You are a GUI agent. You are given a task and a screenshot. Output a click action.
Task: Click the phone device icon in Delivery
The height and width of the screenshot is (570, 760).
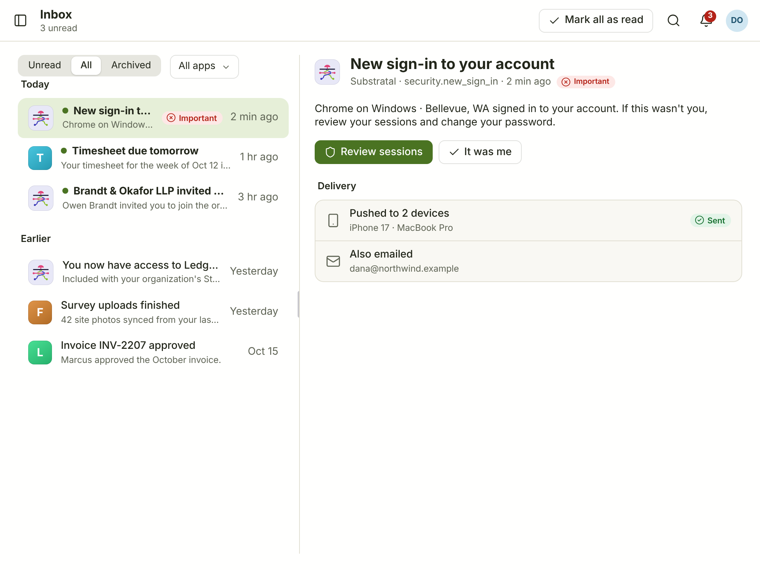tap(333, 220)
